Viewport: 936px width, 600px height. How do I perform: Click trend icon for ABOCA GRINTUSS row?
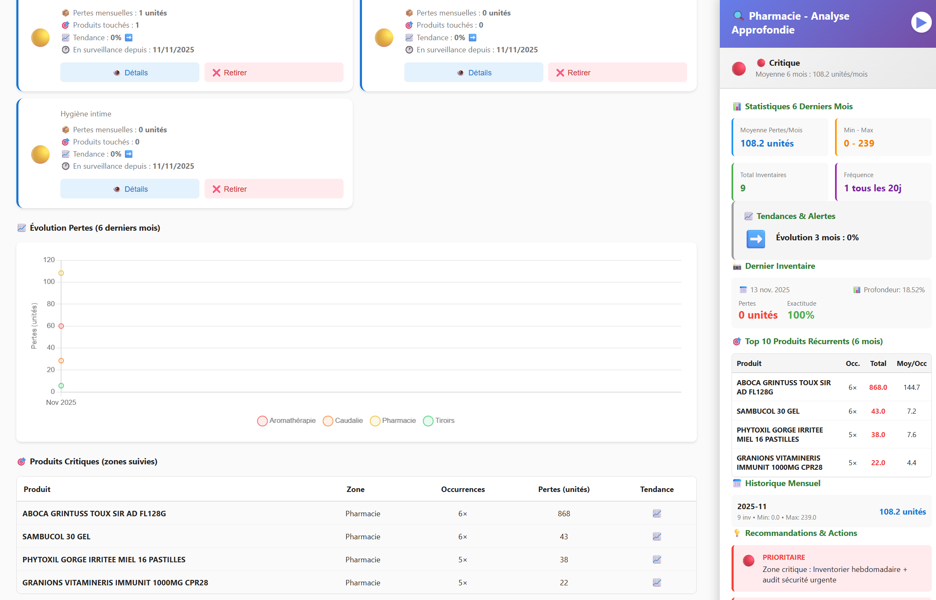click(x=657, y=513)
